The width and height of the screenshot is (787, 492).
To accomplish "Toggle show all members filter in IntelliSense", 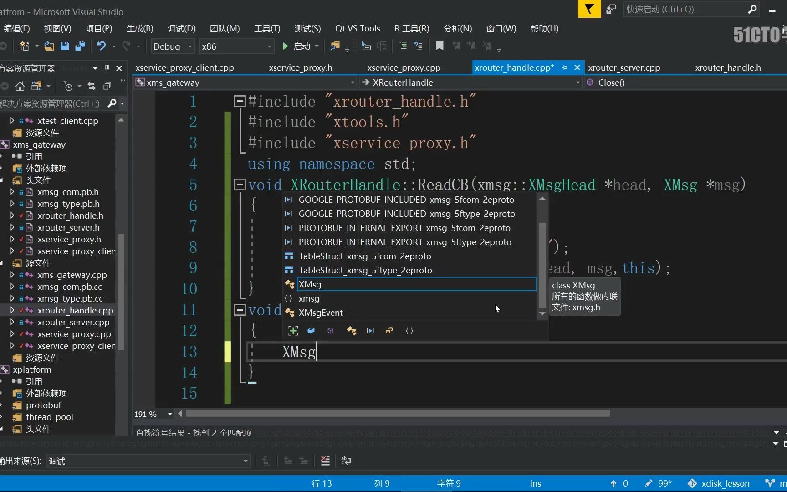I will click(x=293, y=331).
